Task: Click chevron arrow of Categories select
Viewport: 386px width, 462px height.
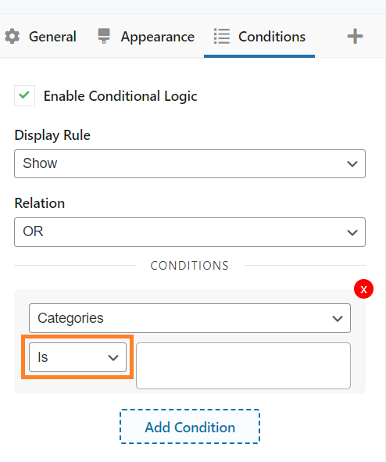Action: point(338,318)
